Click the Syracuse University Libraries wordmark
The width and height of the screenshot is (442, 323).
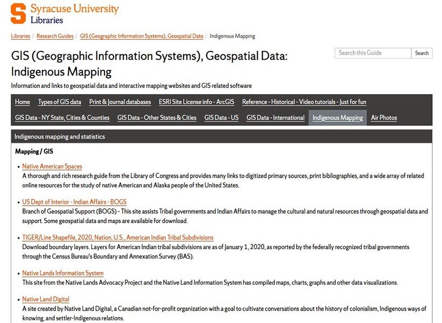(74, 13)
